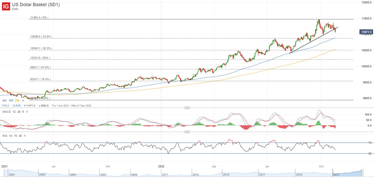Jump to 2019 in the timeline navigator
375x178 pixels.
point(299,175)
